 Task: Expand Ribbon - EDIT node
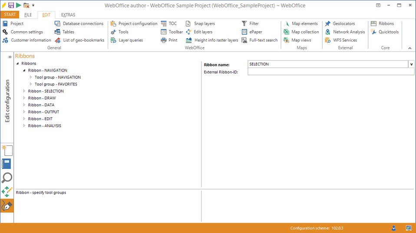24,119
